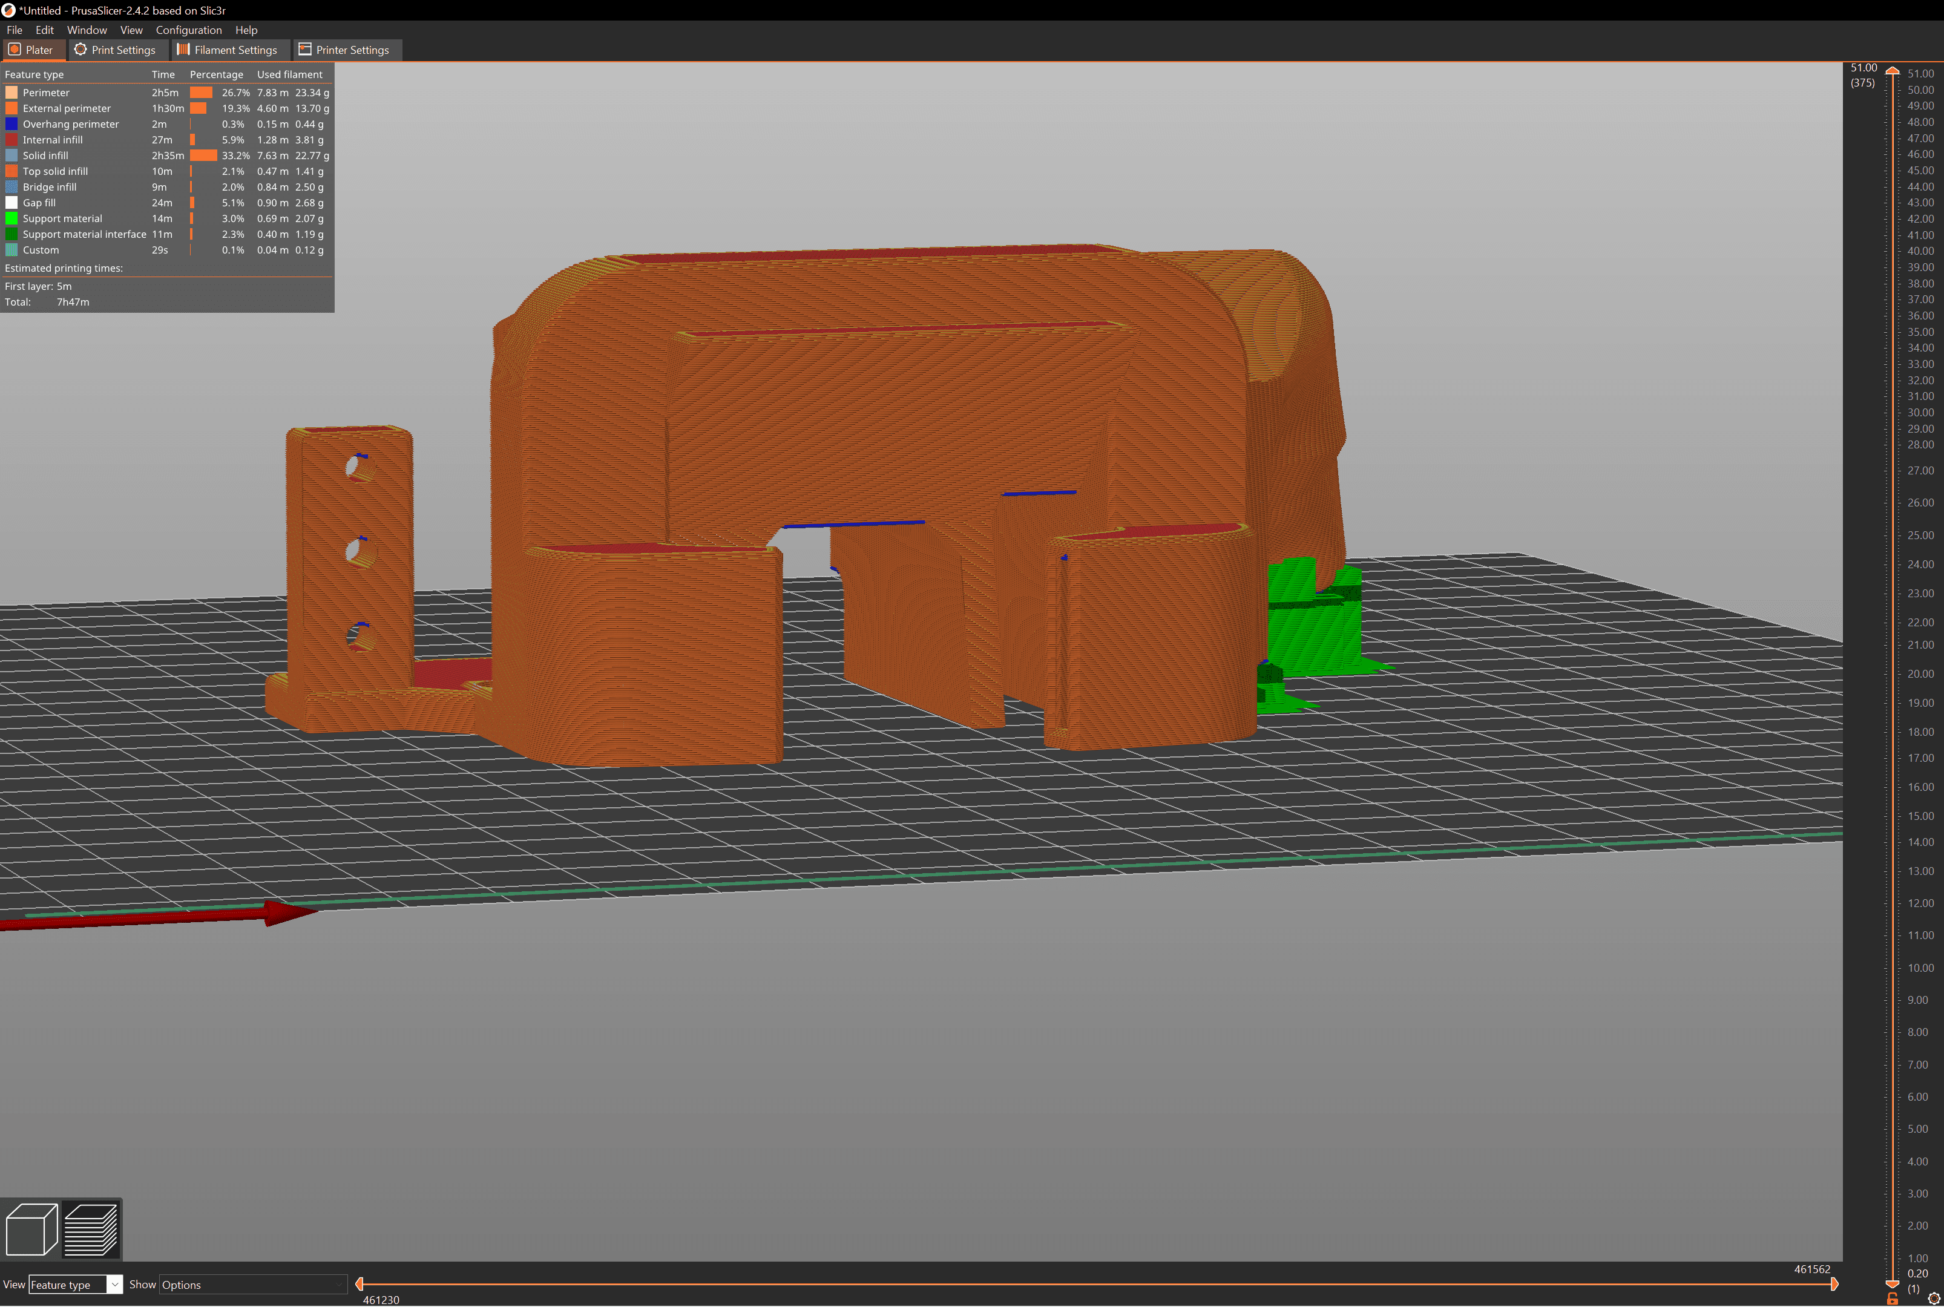Image resolution: width=1944 pixels, height=1307 pixels.
Task: Open the Help menu
Action: 246,30
